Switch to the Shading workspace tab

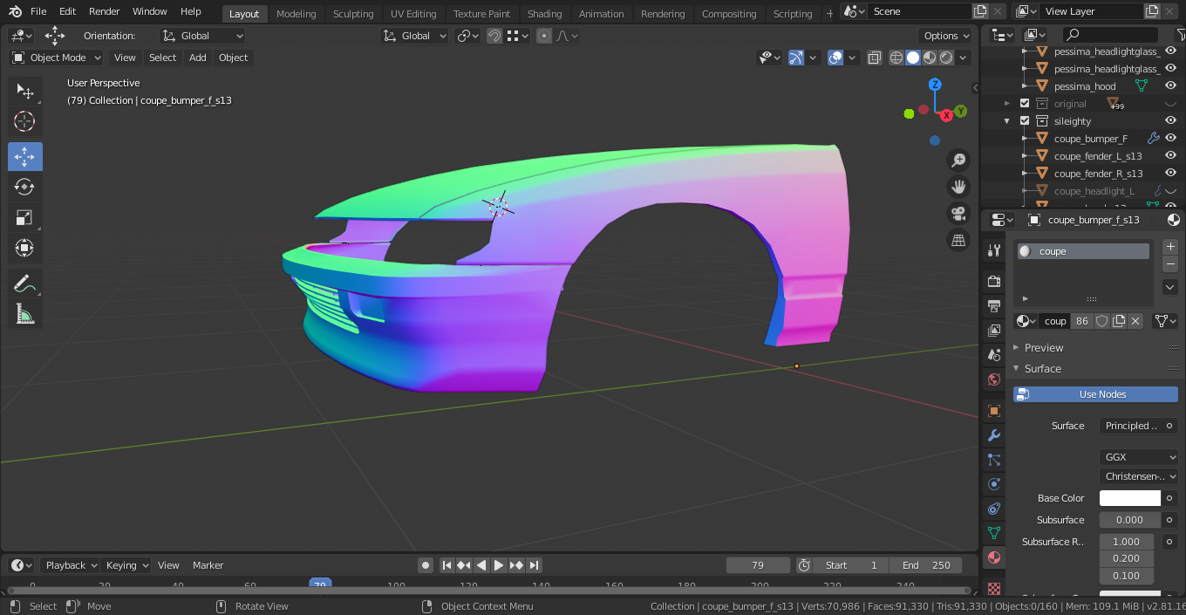pyautogui.click(x=545, y=13)
